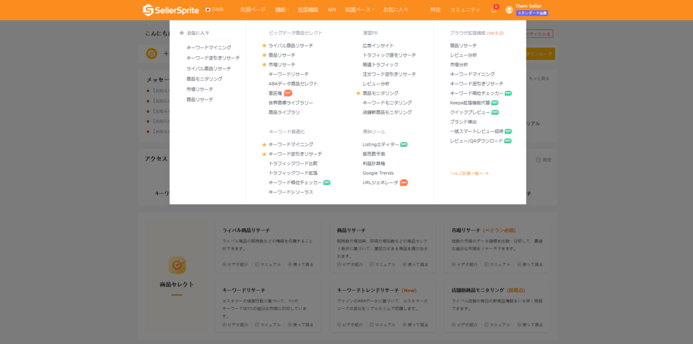This screenshot has width=693, height=344.
Task: Open Listingエディター in the 無料ツール section
Action: click(x=380, y=145)
